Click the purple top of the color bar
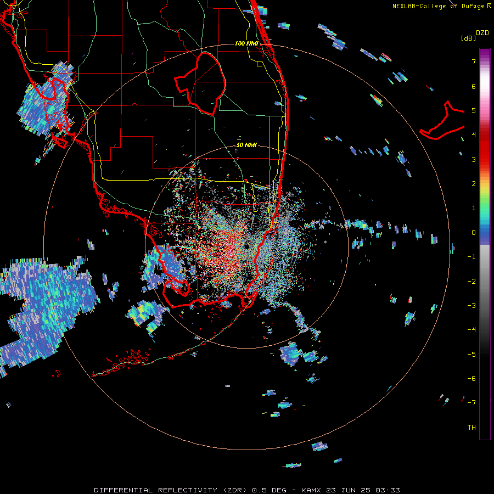Screen dimensions: 494x494 [485, 54]
